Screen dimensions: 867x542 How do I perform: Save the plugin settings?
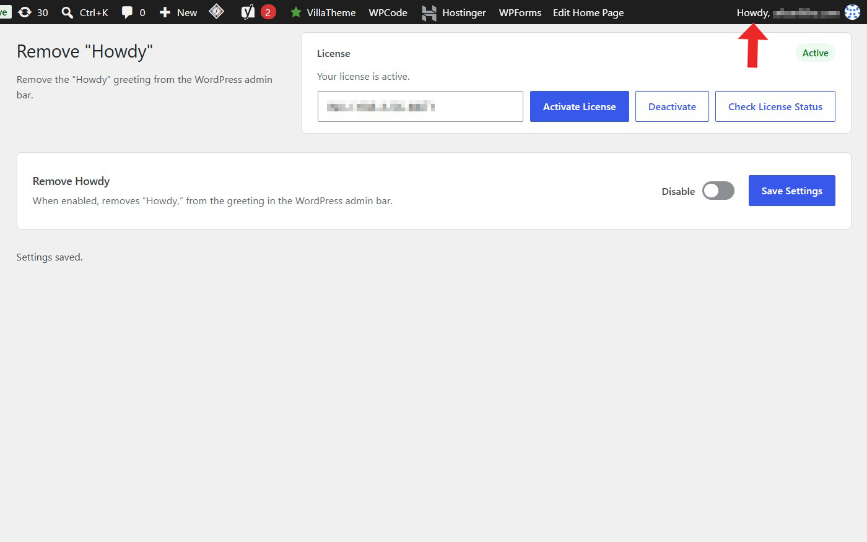click(792, 191)
